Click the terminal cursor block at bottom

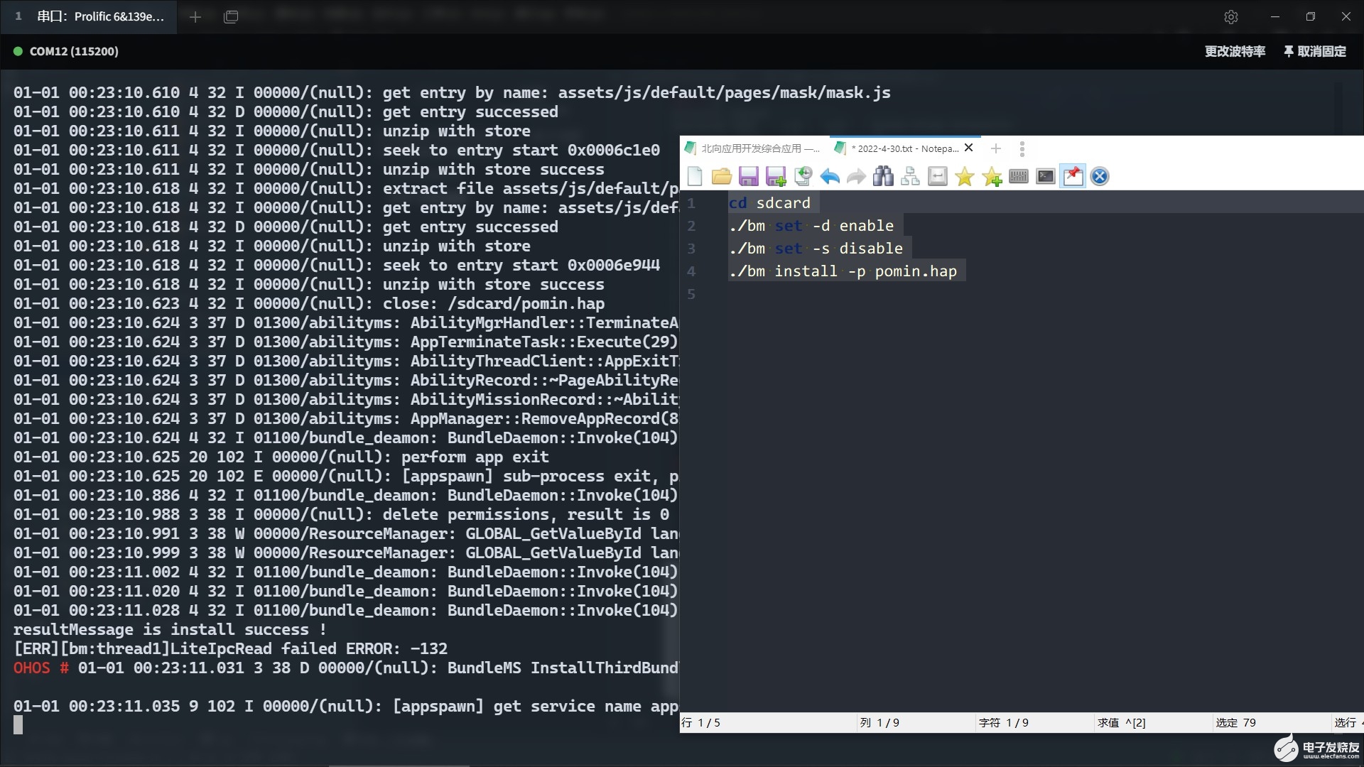18,725
